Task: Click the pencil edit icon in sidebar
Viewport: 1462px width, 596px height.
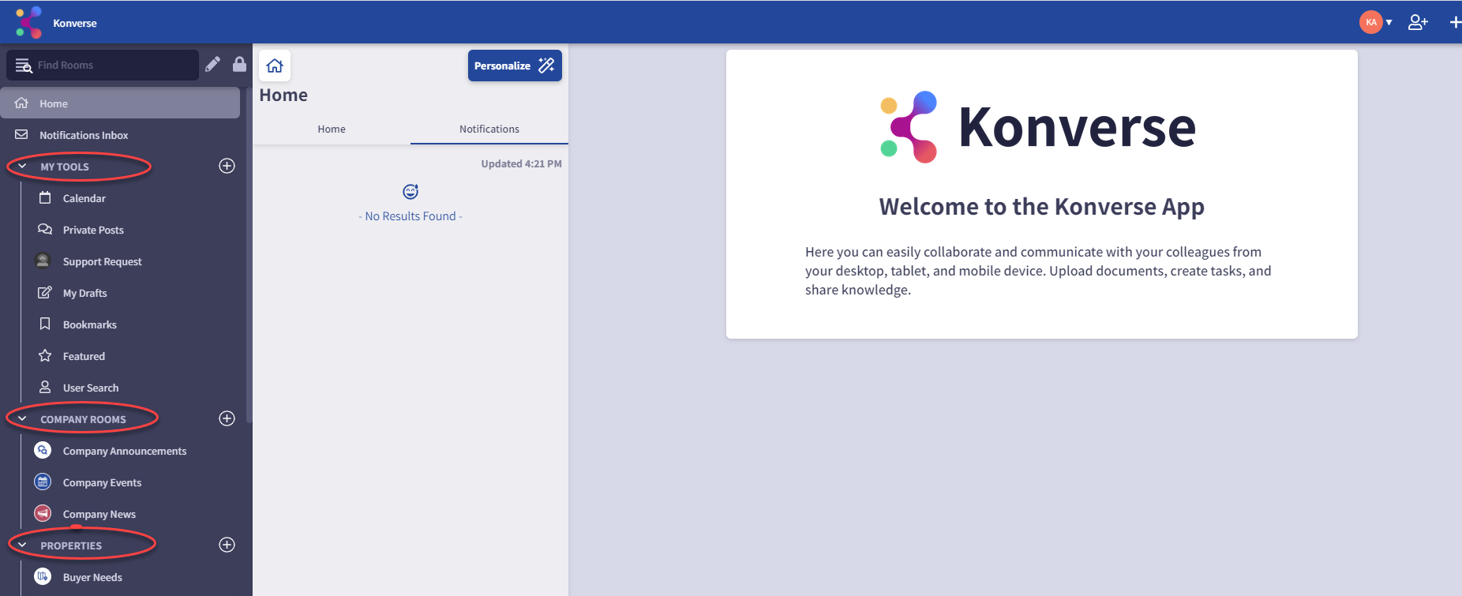Action: point(212,65)
